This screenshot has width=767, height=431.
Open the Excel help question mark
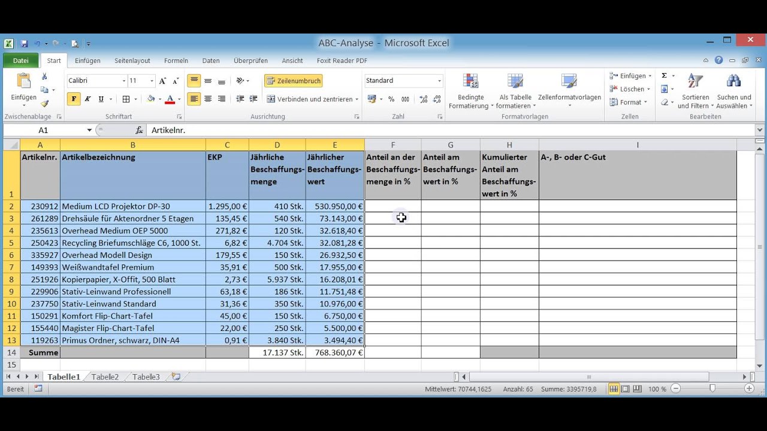[x=718, y=60]
